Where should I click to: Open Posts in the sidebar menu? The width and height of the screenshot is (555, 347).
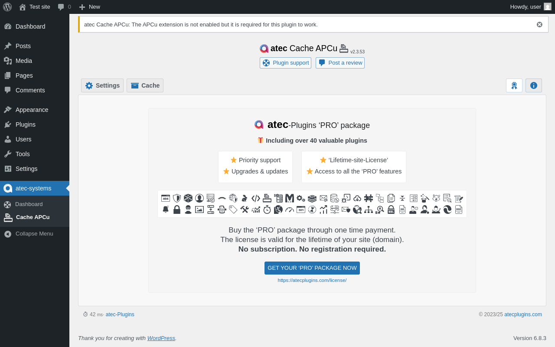35,46
